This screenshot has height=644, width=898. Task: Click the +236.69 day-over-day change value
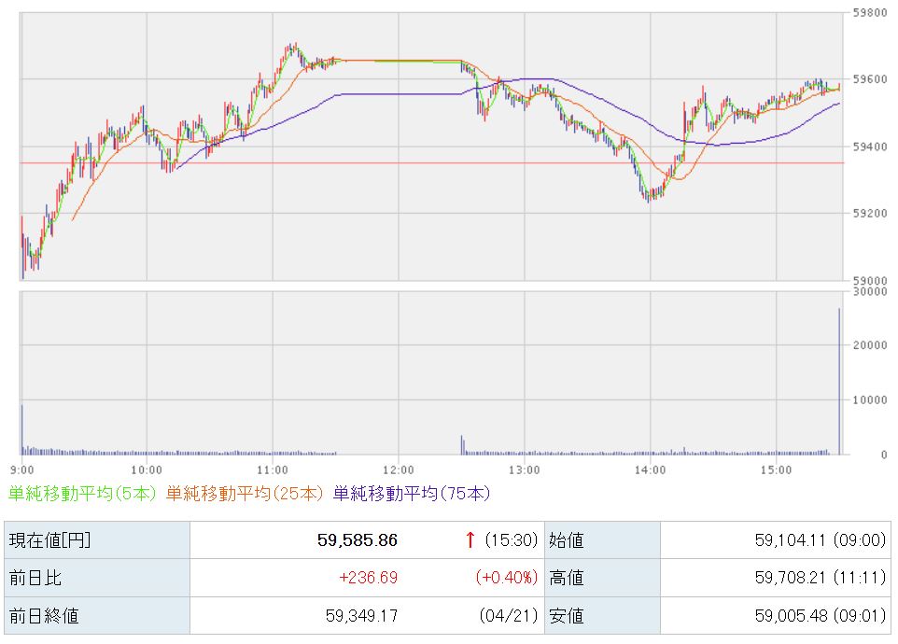click(x=368, y=578)
